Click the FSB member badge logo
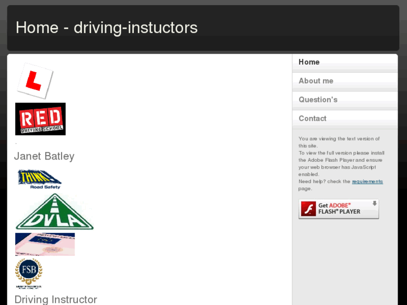The height and width of the screenshot is (305, 407). click(29, 273)
